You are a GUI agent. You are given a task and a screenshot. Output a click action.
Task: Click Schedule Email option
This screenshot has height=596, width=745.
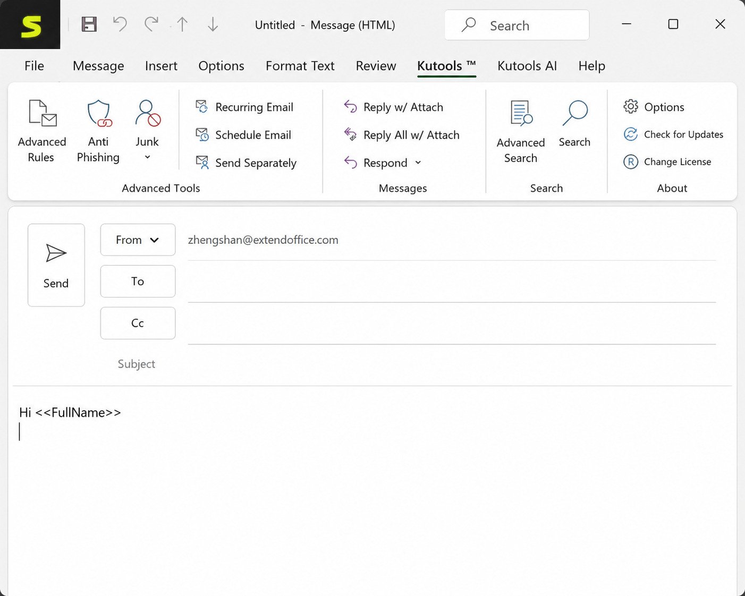pos(243,135)
